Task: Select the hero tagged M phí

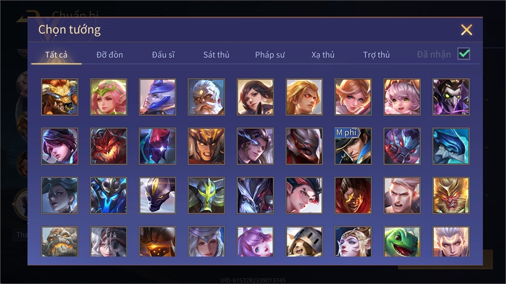Action: pos(353,146)
